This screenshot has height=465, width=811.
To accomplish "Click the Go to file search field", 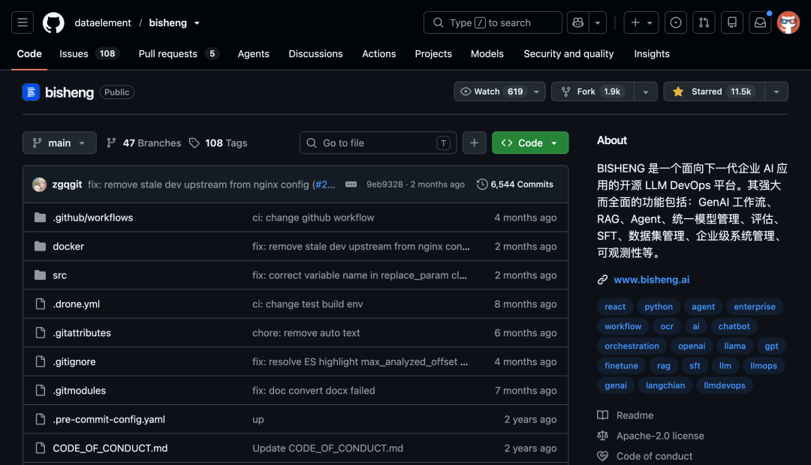I will pos(378,143).
